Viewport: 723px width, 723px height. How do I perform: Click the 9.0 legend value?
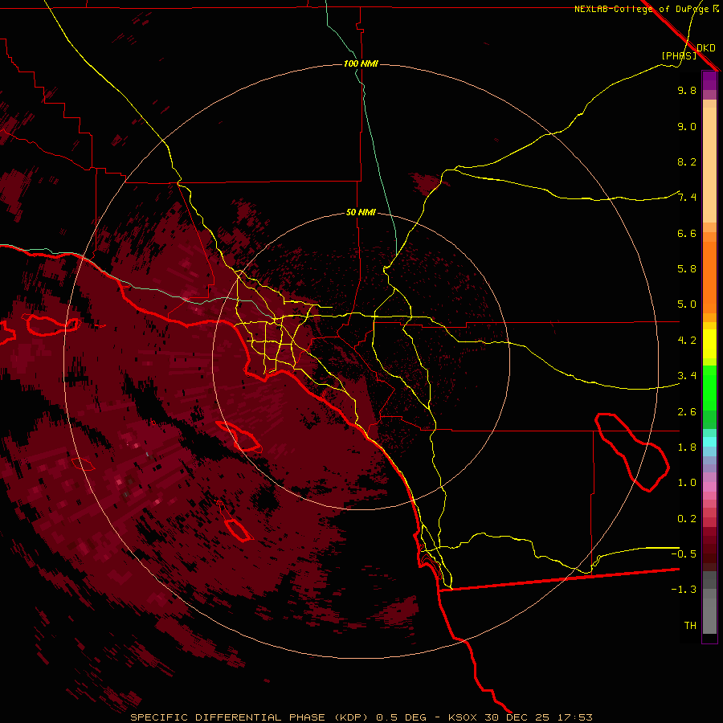(687, 126)
